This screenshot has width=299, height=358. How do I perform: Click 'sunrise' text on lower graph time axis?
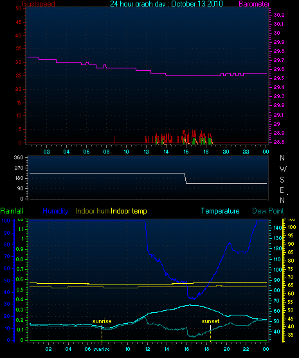point(102,349)
